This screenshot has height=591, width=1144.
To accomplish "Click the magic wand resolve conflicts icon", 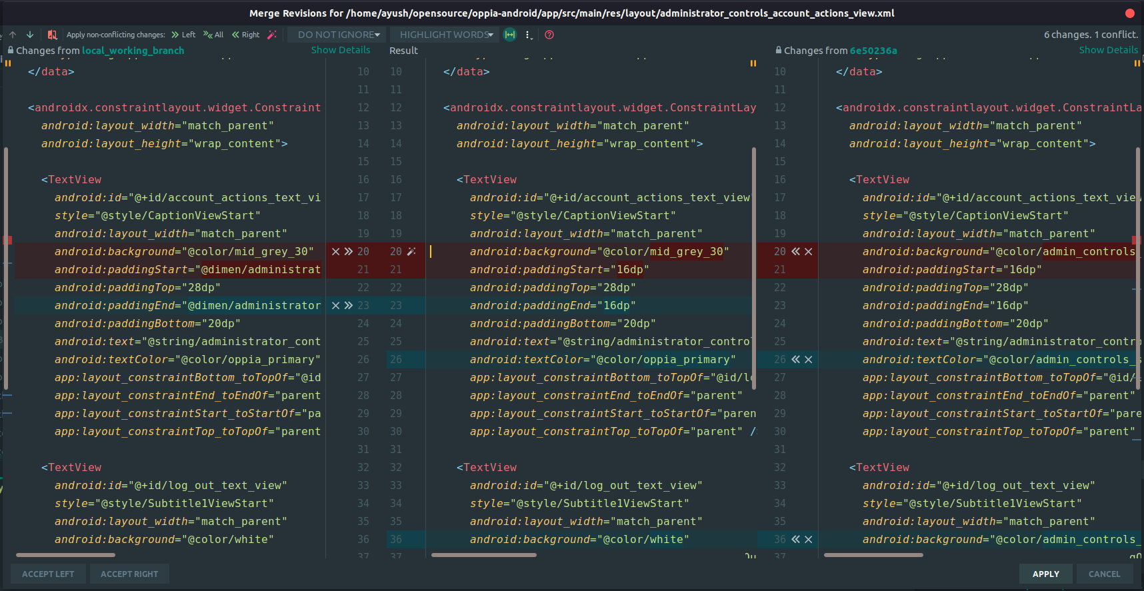I will 272,35.
